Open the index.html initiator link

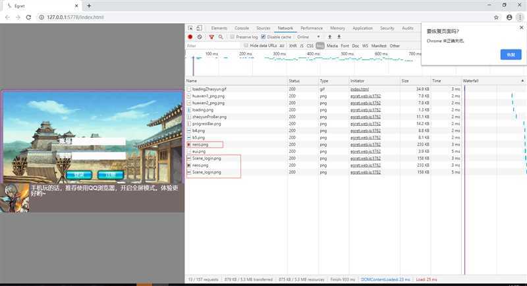[x=359, y=89]
